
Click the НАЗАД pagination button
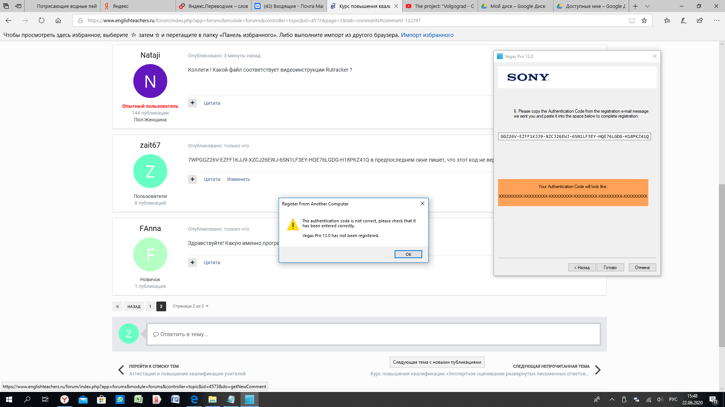tap(134, 306)
